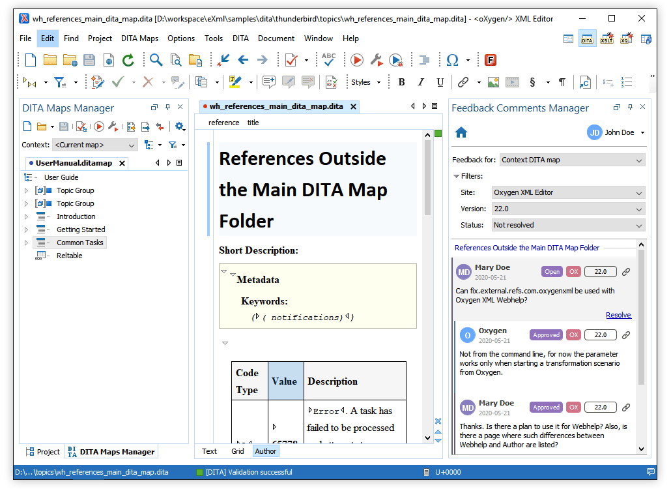This screenshot has height=489, width=671.
Task: Click the reference breadcrumb item
Action: pos(224,123)
